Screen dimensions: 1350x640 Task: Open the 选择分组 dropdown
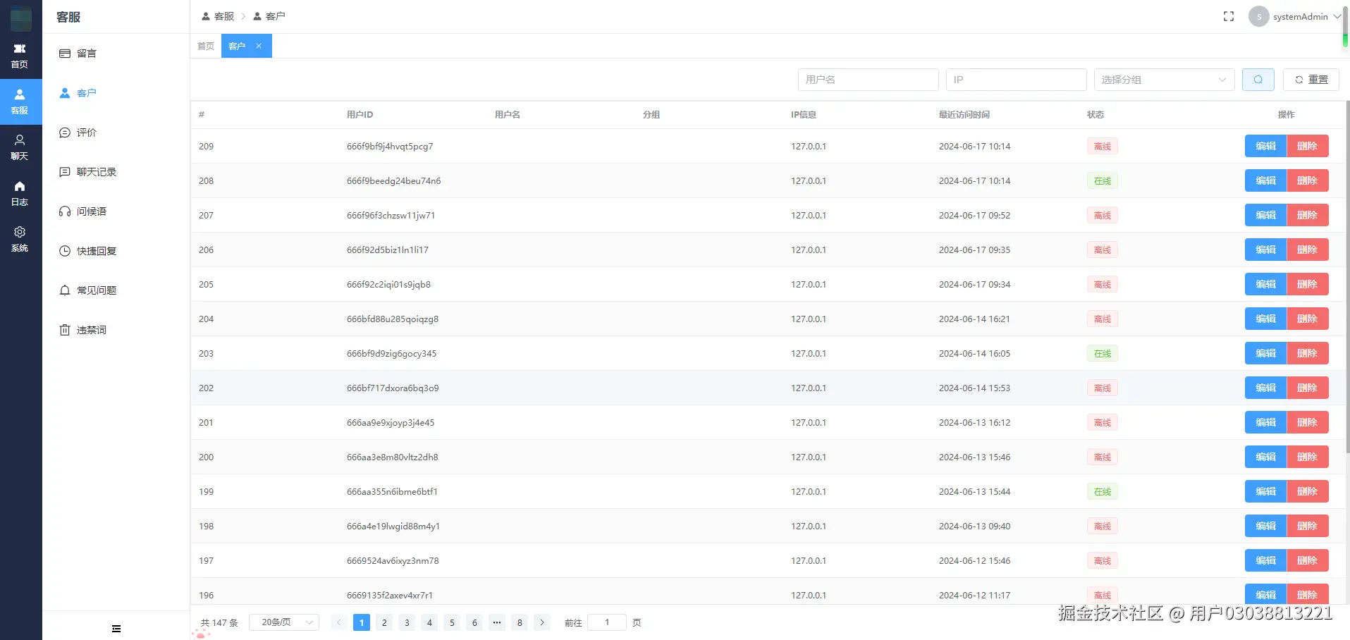[1164, 80]
